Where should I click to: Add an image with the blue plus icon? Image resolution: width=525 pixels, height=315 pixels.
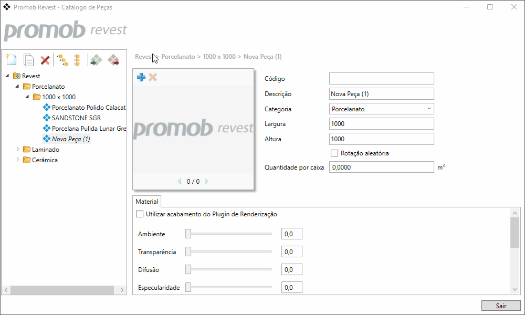(141, 77)
